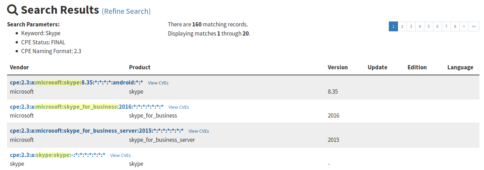This screenshot has height=170, width=484.
Task: Open results page 6
Action: pyautogui.click(x=437, y=26)
